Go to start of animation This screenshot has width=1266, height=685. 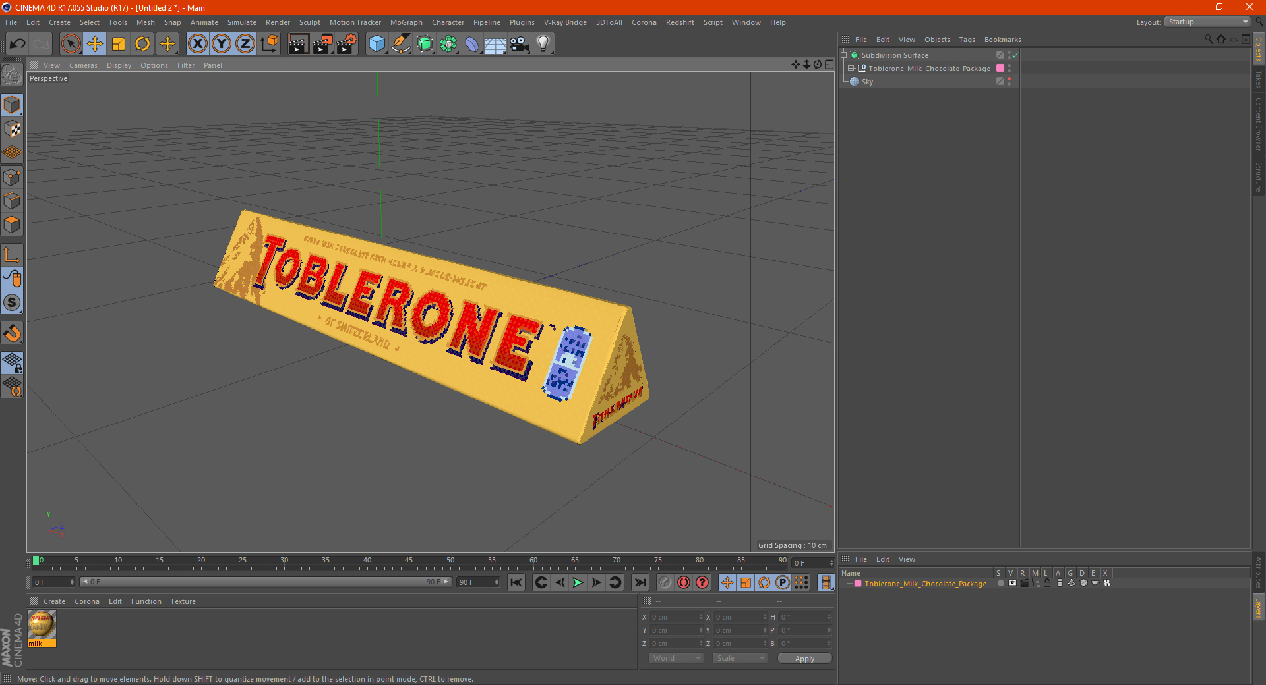tap(516, 582)
